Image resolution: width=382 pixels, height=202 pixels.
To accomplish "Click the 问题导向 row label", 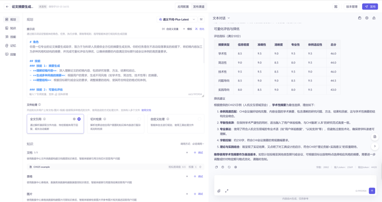I will click(x=224, y=81).
